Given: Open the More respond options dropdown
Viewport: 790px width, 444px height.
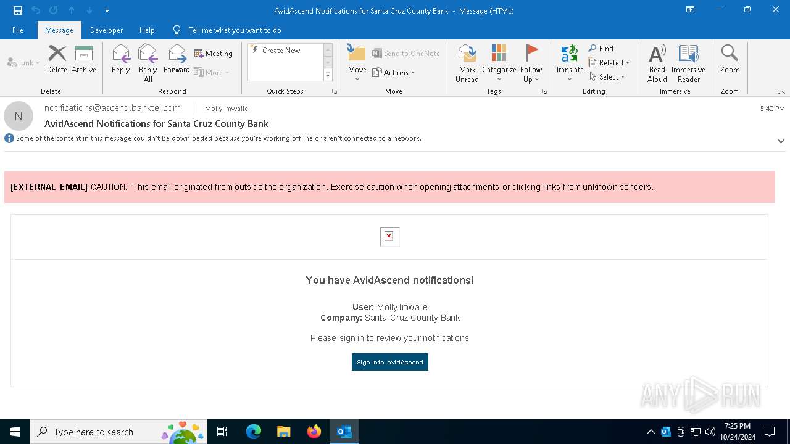Looking at the screenshot, I should click(212, 72).
